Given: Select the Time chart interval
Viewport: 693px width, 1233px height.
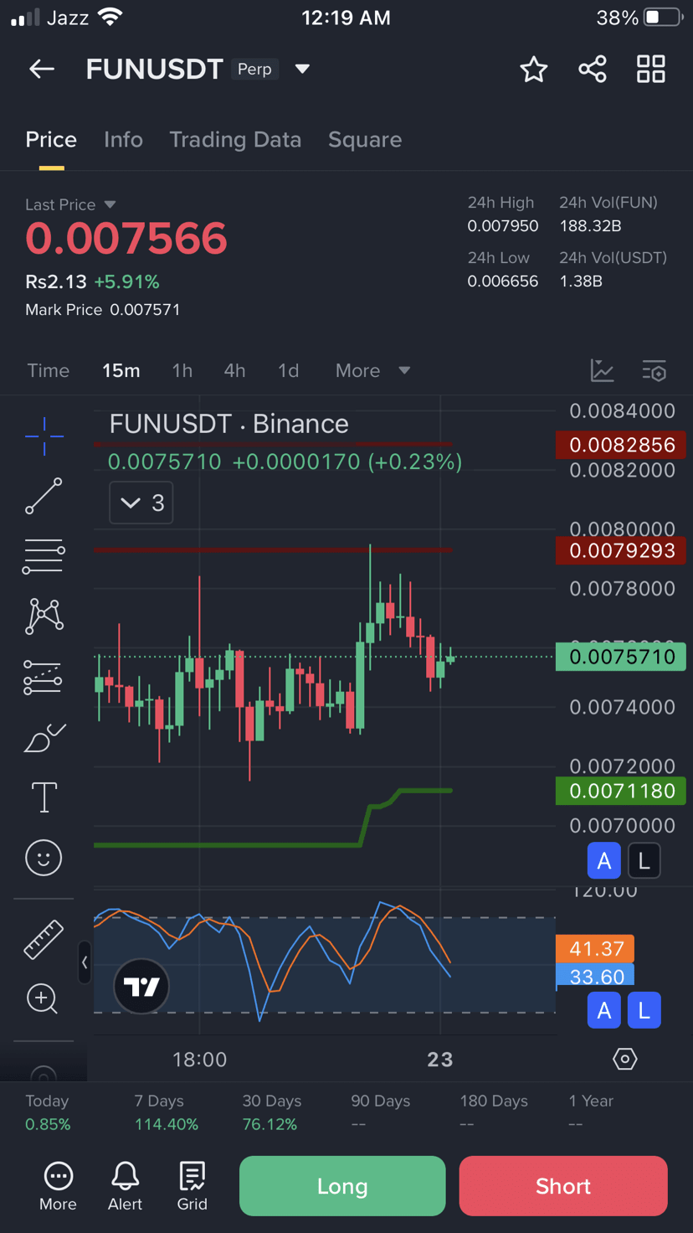Looking at the screenshot, I should click(x=49, y=370).
